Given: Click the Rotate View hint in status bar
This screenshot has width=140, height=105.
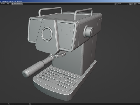Looking at the screenshot, I should (13, 104).
